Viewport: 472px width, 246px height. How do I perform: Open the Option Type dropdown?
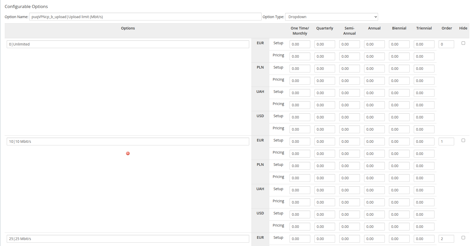pyautogui.click(x=331, y=17)
